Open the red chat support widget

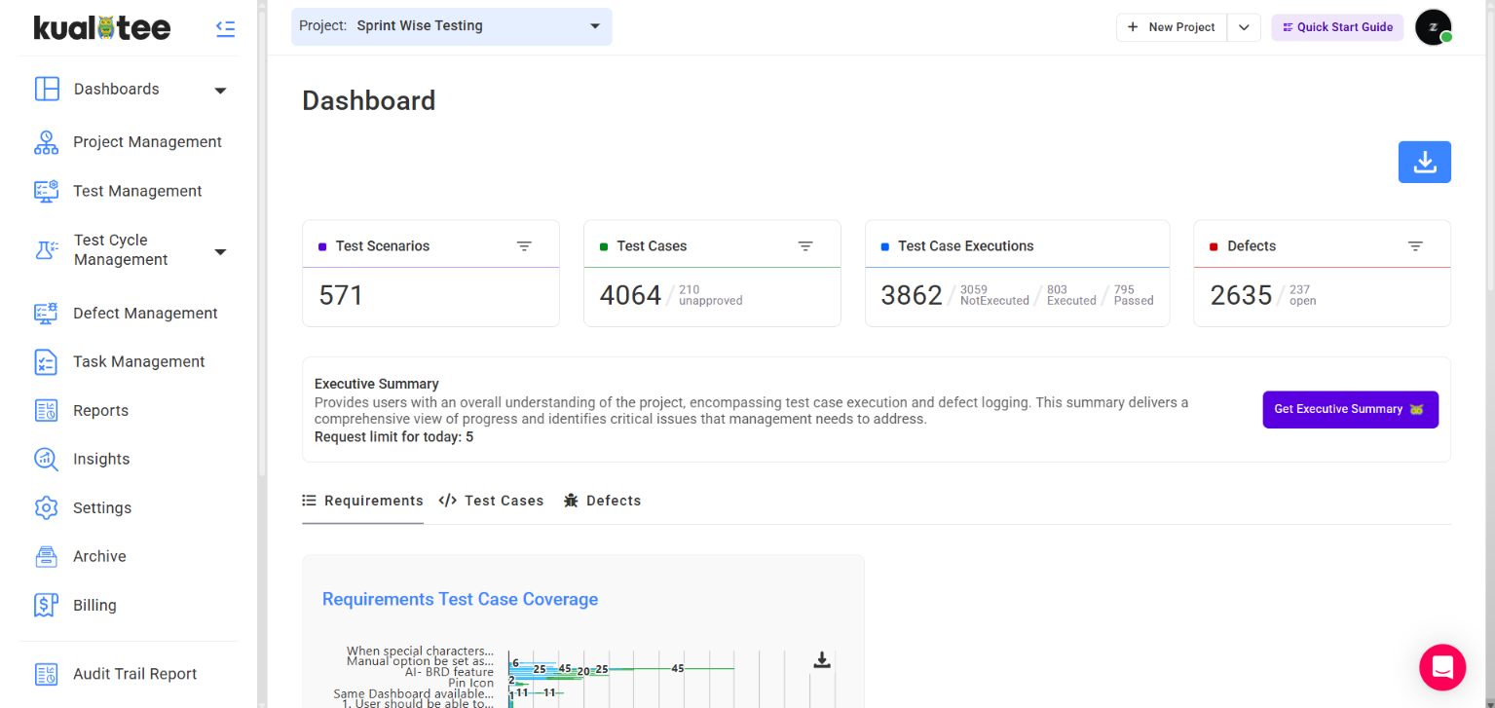(x=1441, y=667)
